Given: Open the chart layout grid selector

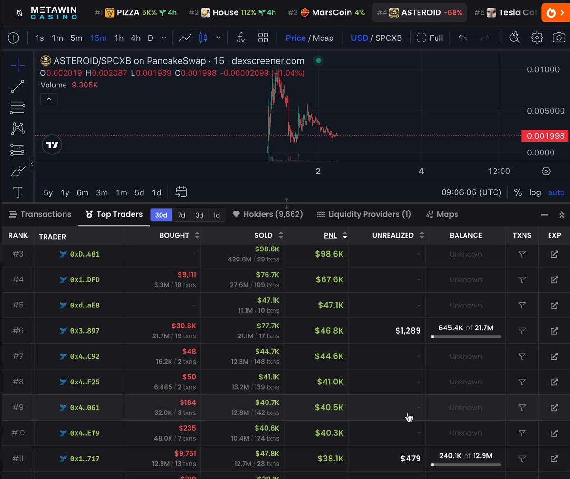Looking at the screenshot, I should pos(263,38).
